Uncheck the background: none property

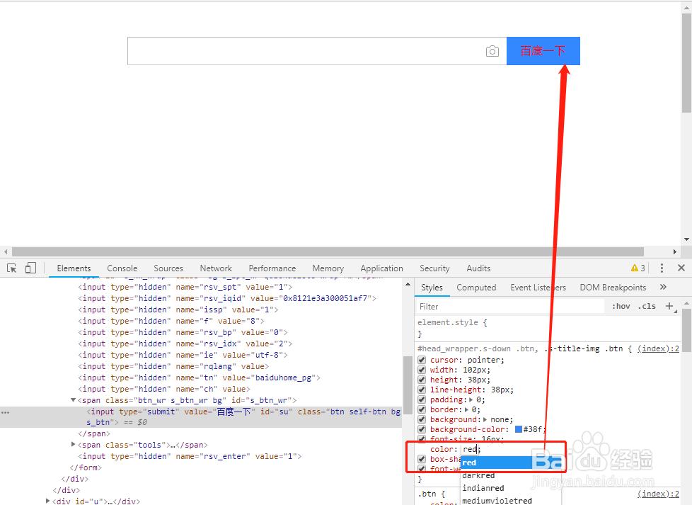tap(422, 419)
